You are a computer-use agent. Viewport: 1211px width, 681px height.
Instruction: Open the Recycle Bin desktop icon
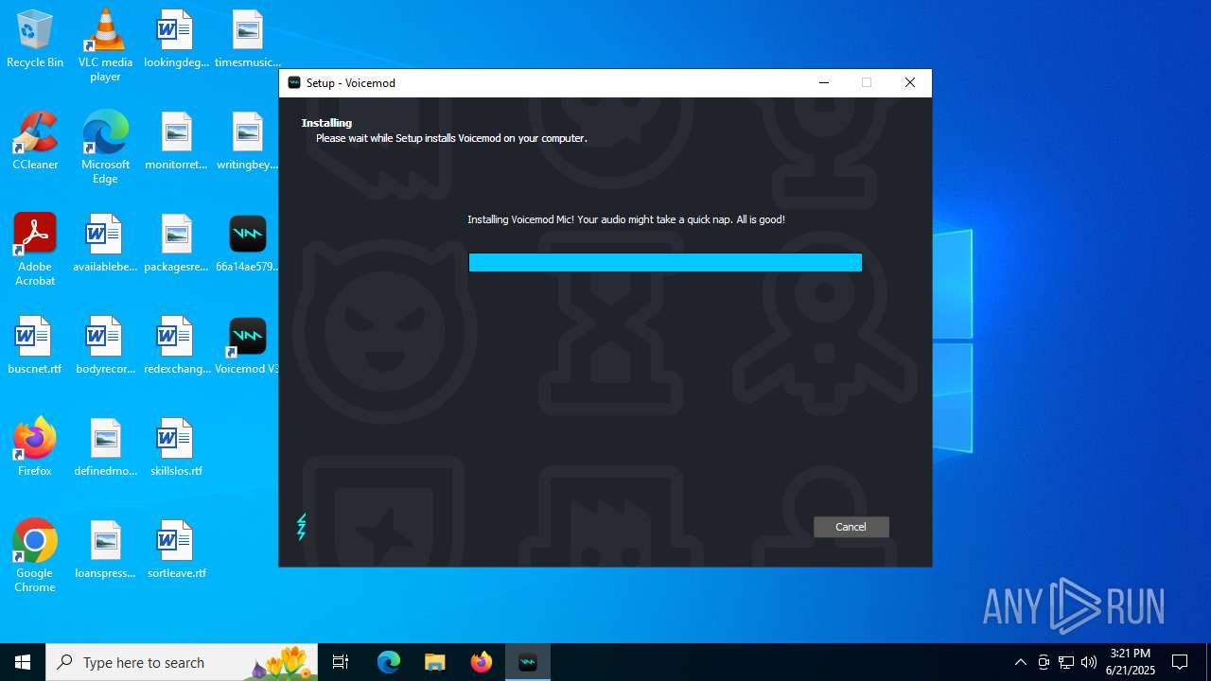pos(35,40)
